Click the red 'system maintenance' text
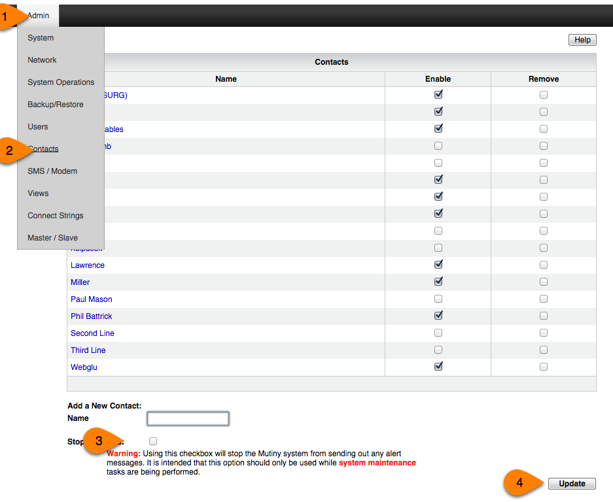613x502 pixels. [x=377, y=463]
